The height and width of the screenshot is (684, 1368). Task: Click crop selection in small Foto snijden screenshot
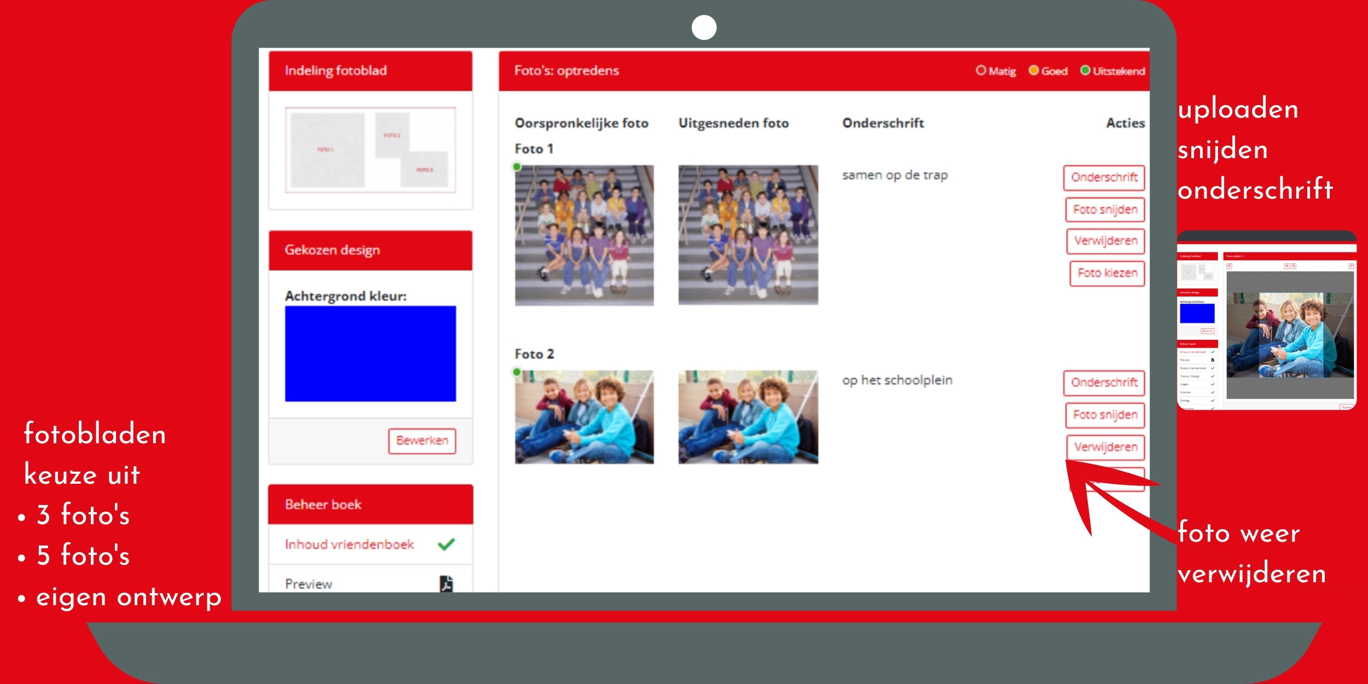pos(1291,335)
